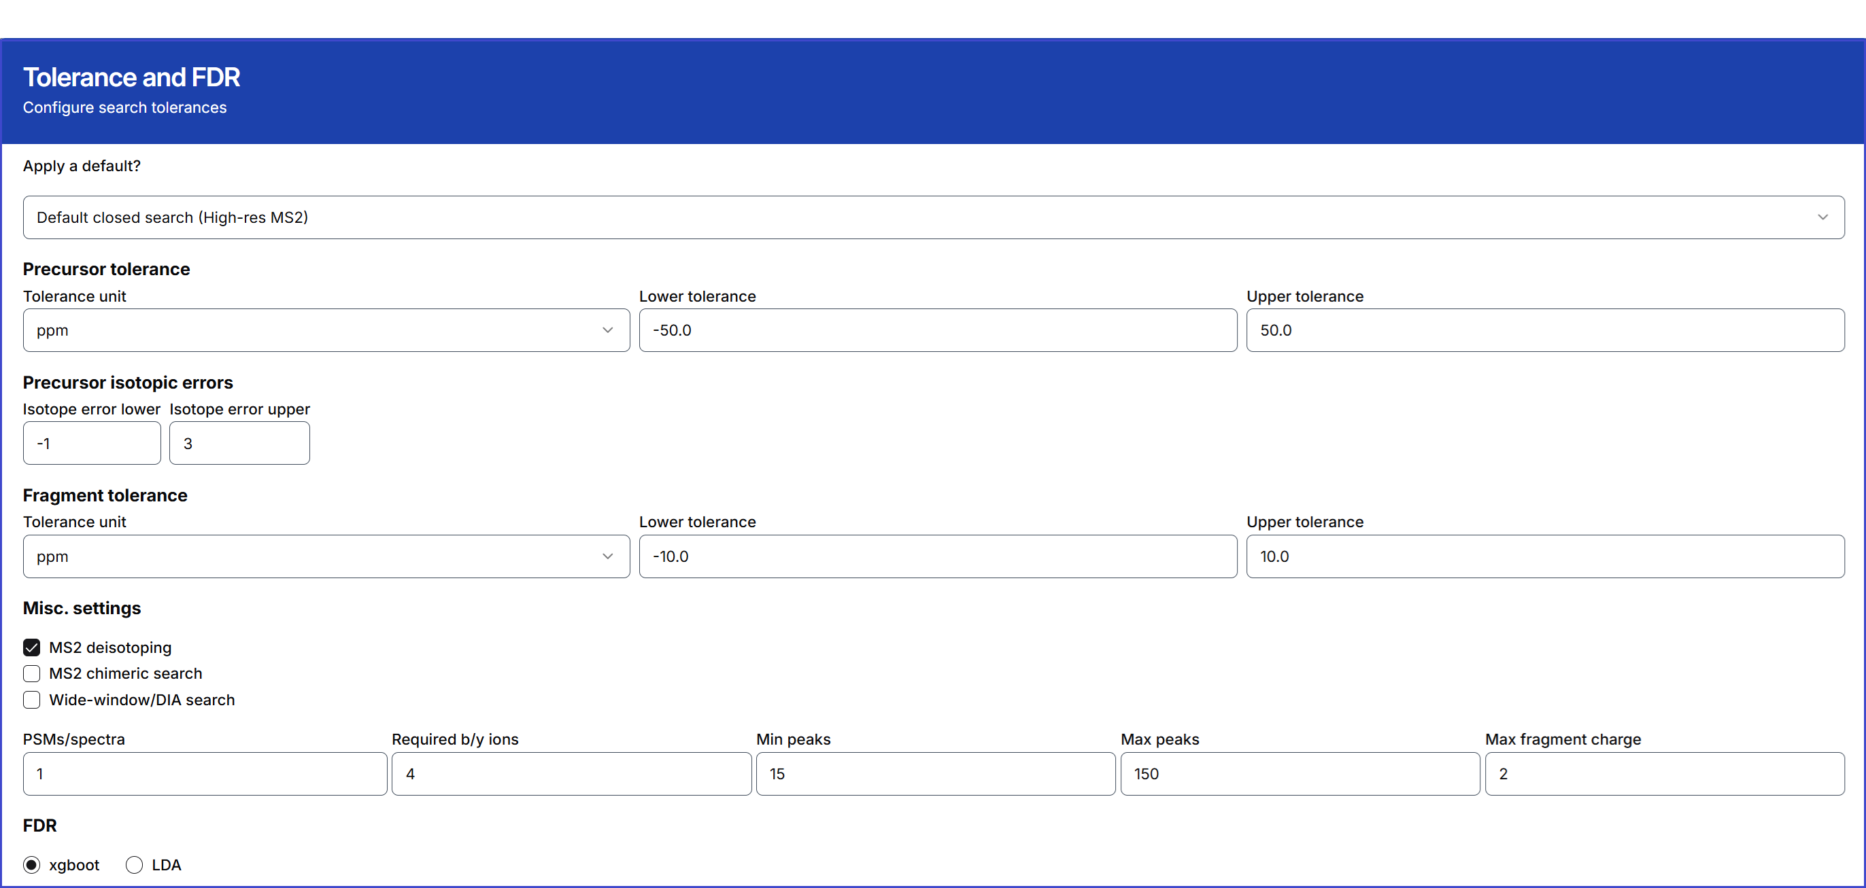Edit the Min peaks field
This screenshot has width=1866, height=888.
[x=935, y=773]
